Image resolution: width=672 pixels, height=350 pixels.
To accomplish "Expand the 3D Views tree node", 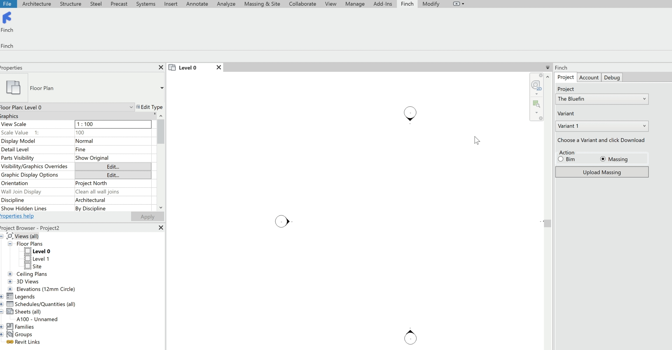I will tap(10, 282).
